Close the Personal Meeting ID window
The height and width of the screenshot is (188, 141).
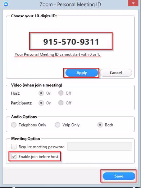pyautogui.click(x=133, y=3)
